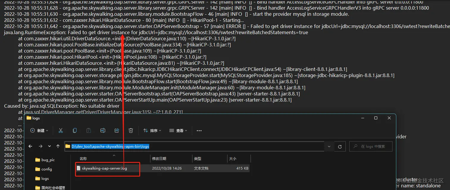The width and height of the screenshot is (450, 190).
Task: Click the Share icon in Explorer toolbar
Action: pos(117,131)
